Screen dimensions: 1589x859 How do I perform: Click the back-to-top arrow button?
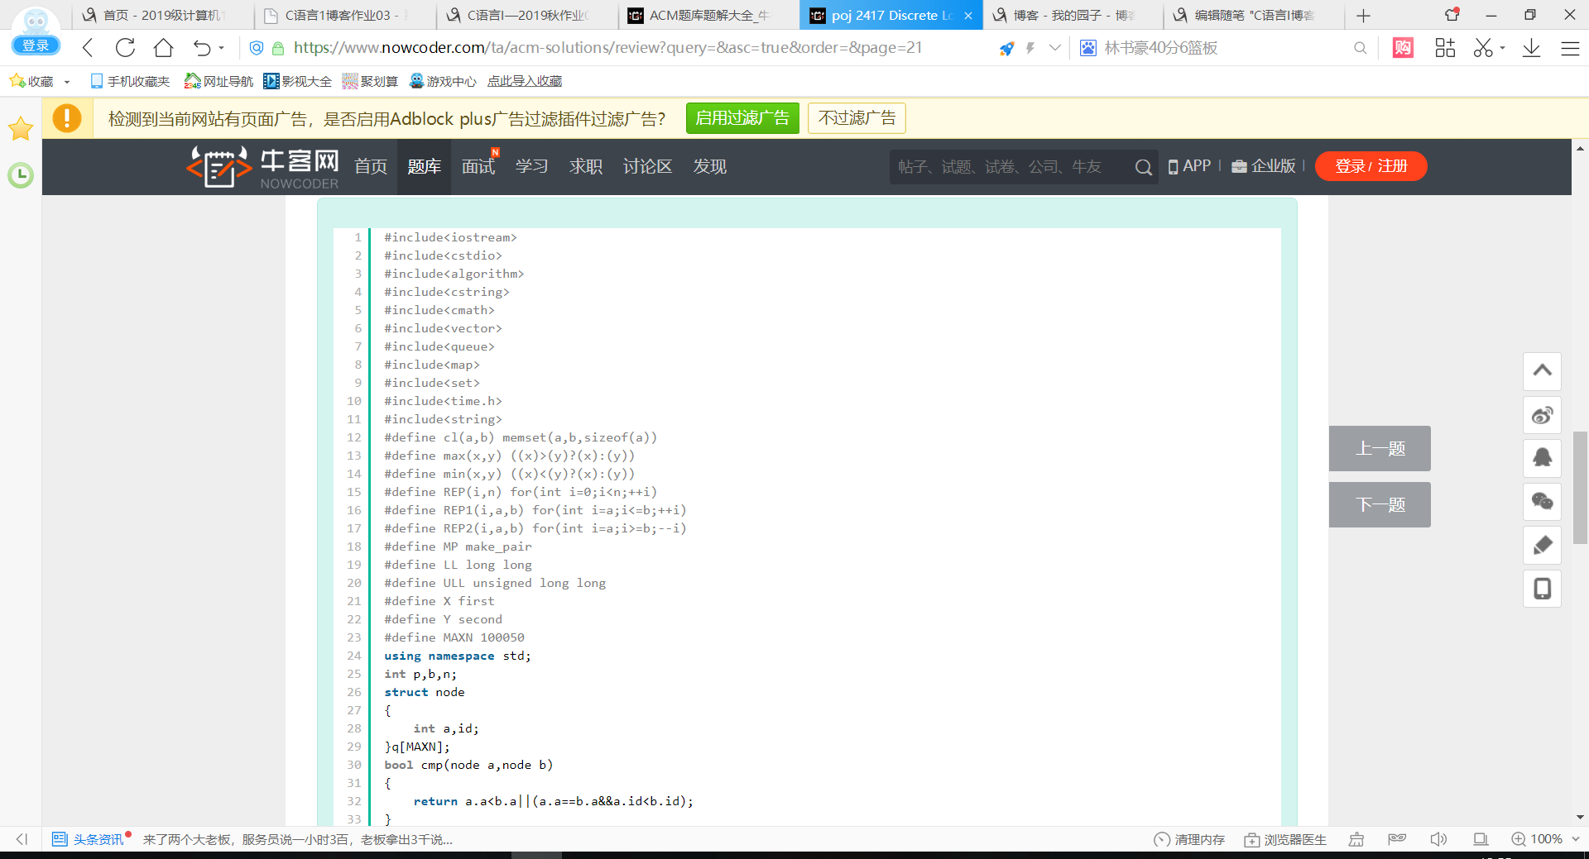point(1543,371)
